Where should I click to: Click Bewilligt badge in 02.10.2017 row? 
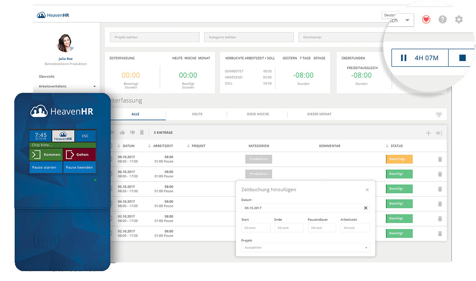(x=399, y=233)
